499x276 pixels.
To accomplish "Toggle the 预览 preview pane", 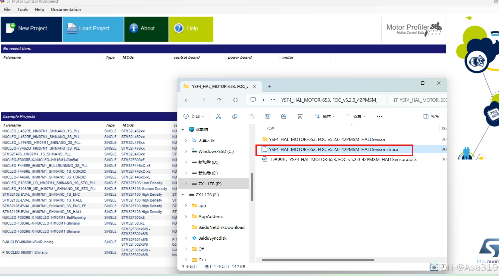I will pyautogui.click(x=431, y=116).
